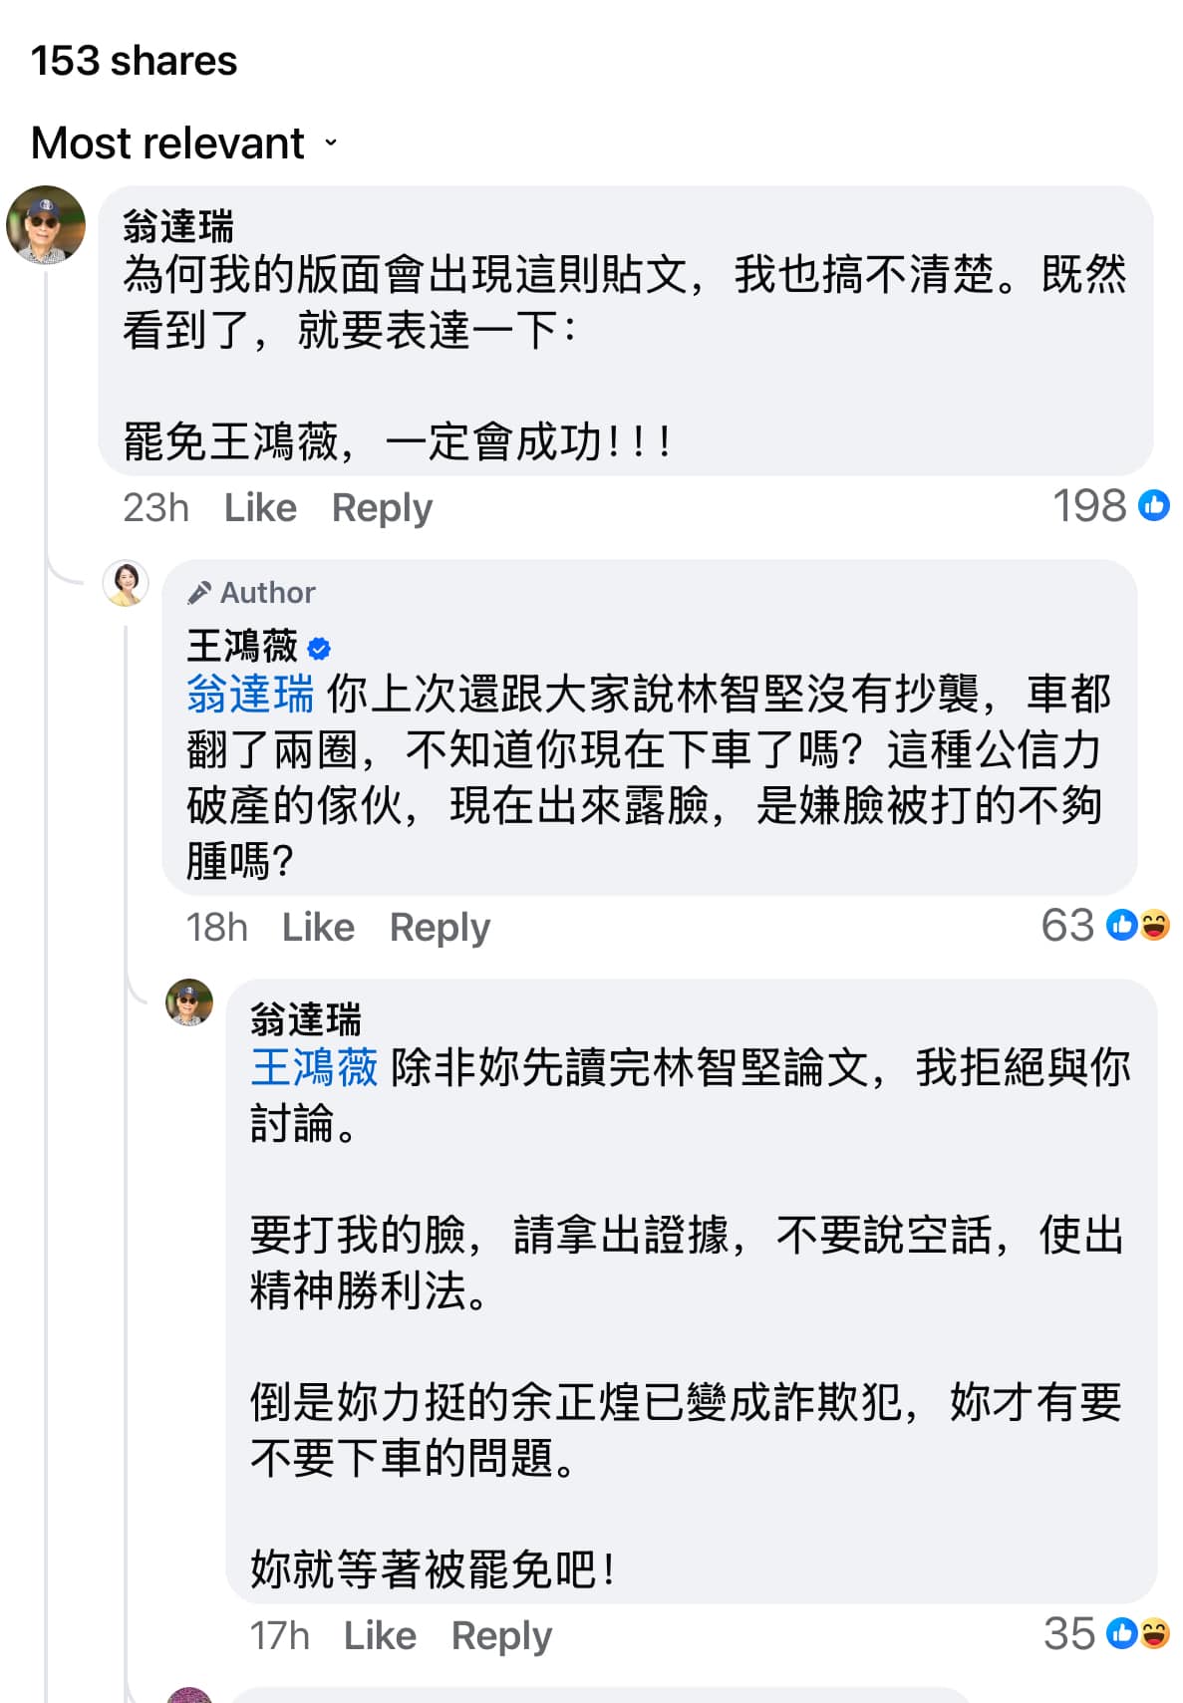1183x1703 pixels.
Task: Reply to the comment posted 23h ago
Action: 382,508
